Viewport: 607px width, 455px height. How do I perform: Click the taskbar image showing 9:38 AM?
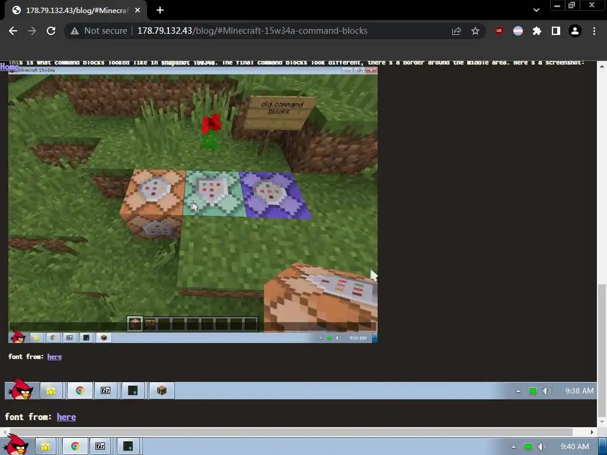(301, 390)
